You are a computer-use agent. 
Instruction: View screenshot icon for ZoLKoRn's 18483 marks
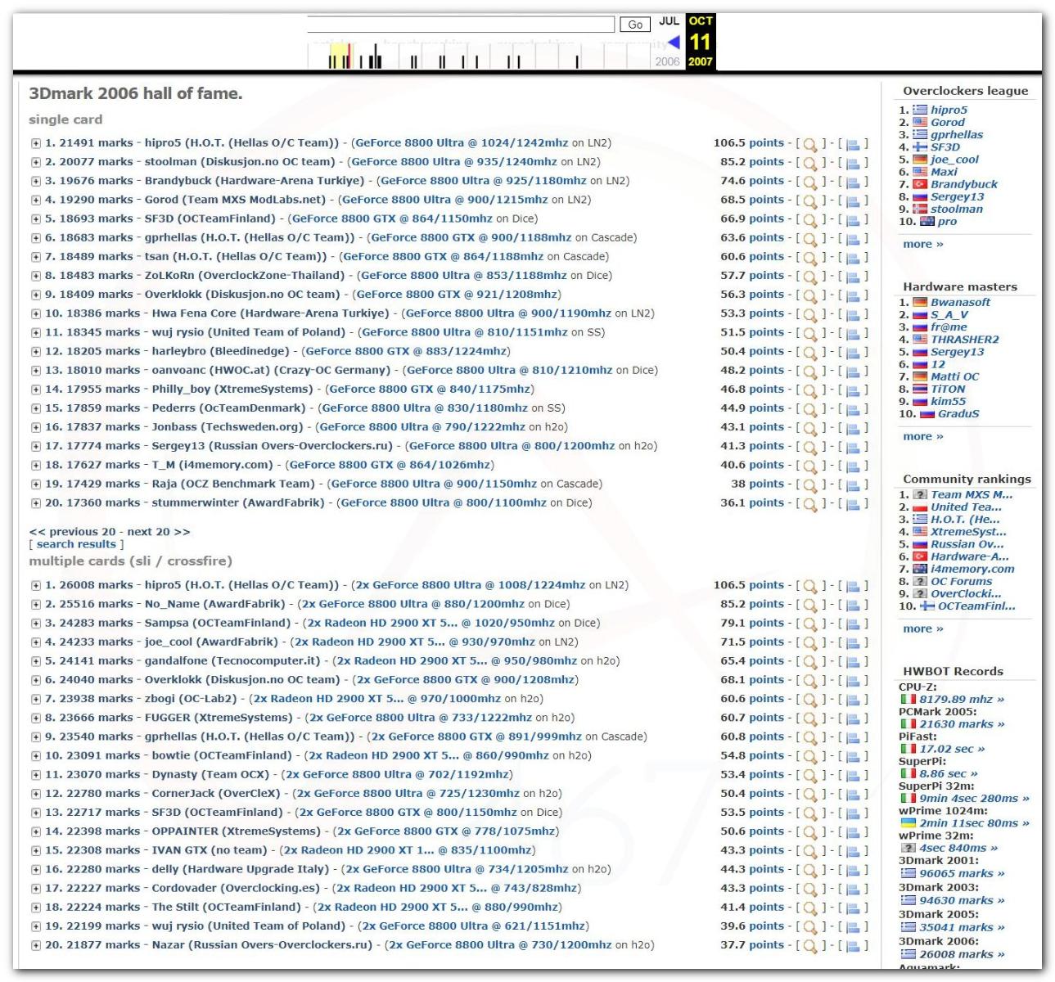point(853,277)
